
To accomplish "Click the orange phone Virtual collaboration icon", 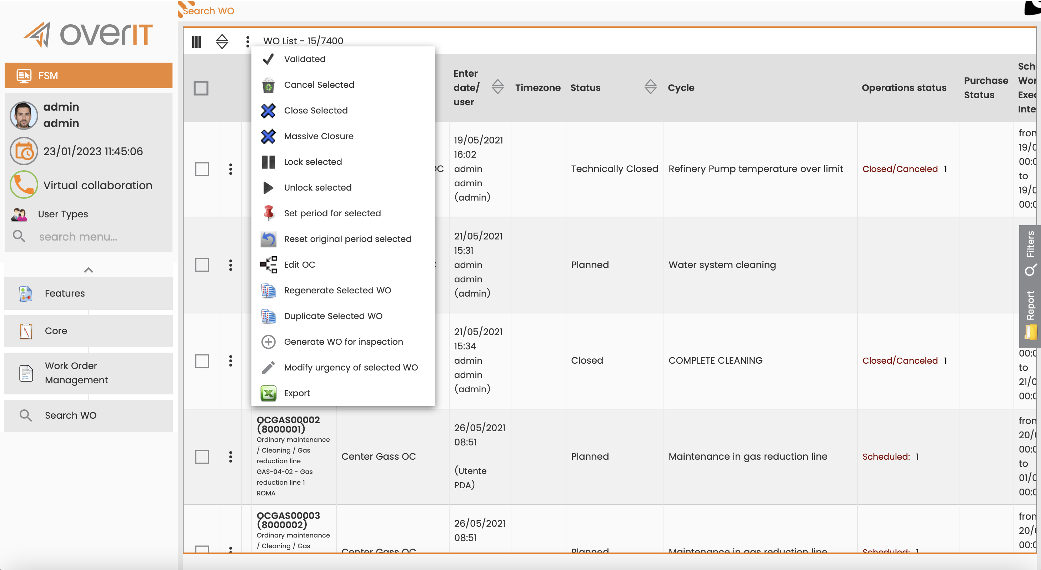I will (x=24, y=185).
